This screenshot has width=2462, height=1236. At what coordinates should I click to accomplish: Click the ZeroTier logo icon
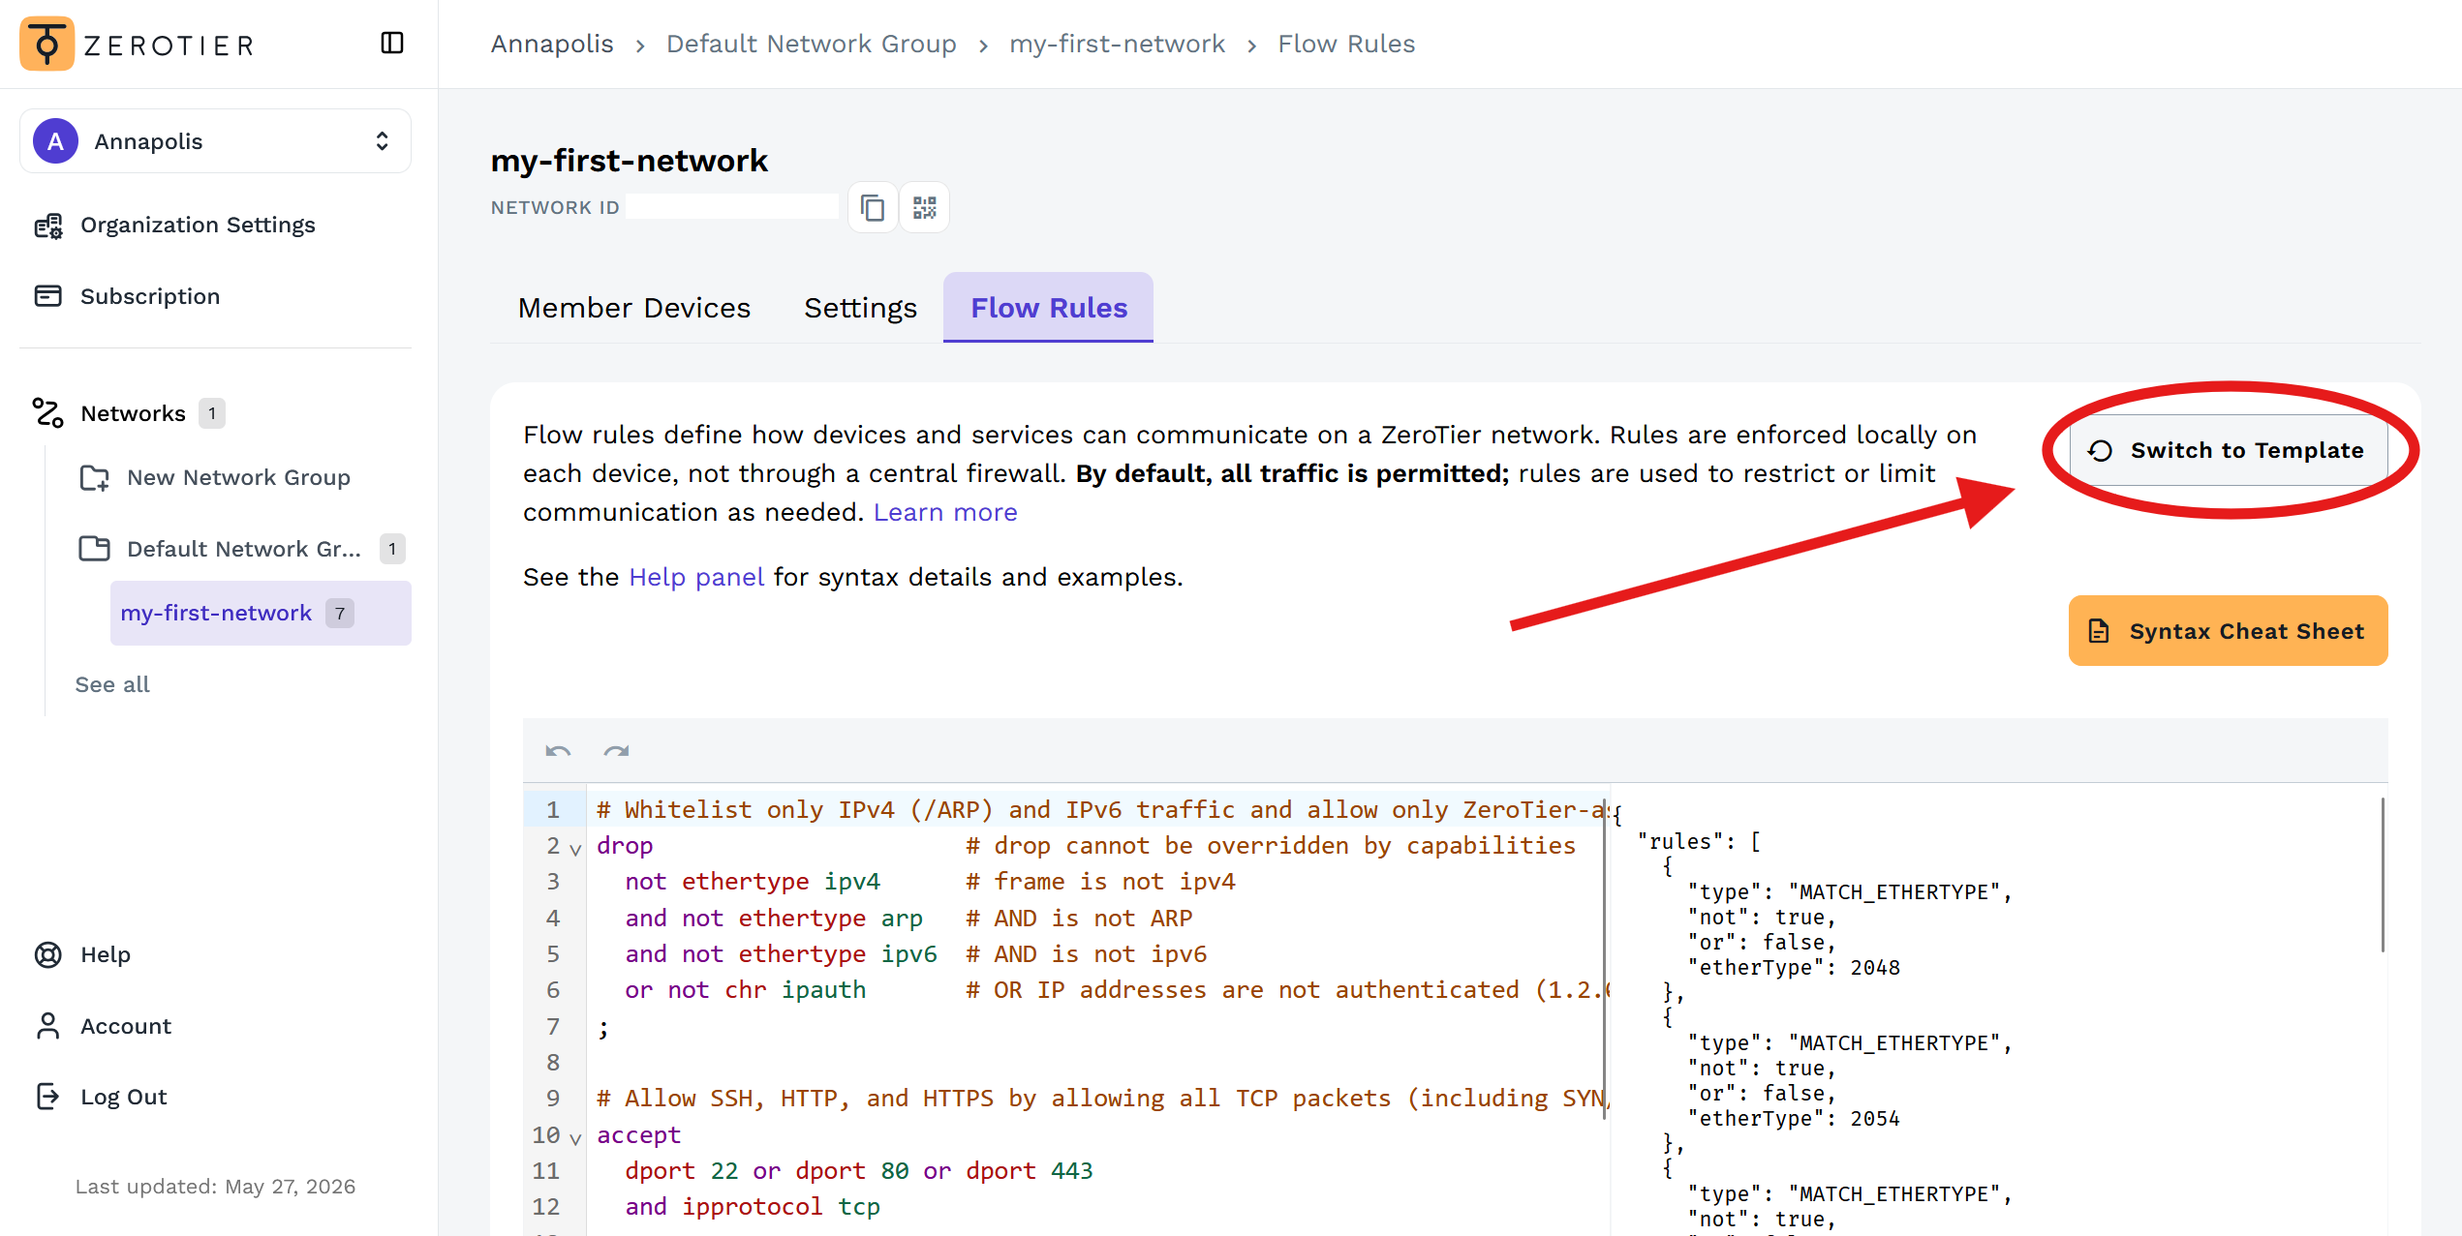point(46,44)
